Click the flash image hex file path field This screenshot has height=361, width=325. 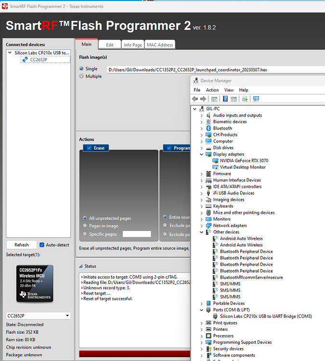[216, 70]
